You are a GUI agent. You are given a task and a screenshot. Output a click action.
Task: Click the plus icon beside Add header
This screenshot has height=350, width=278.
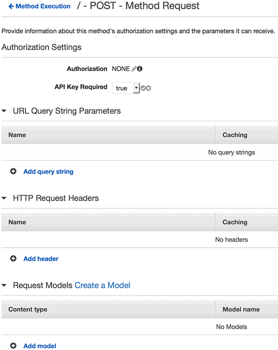[x=13, y=258]
